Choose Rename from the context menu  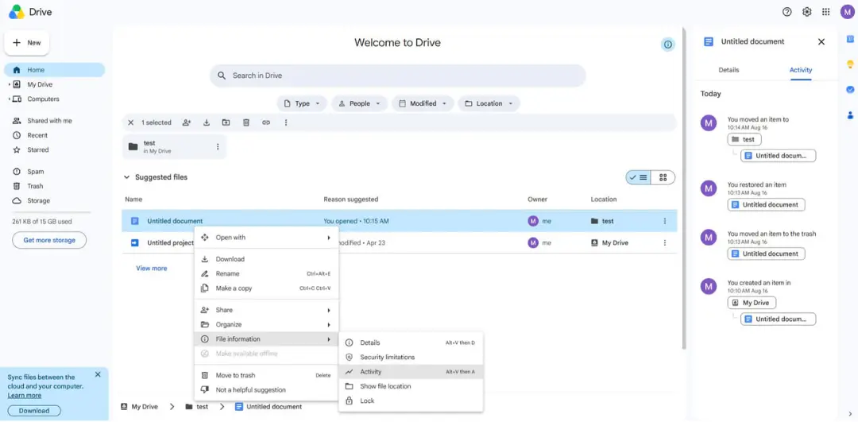click(266, 273)
